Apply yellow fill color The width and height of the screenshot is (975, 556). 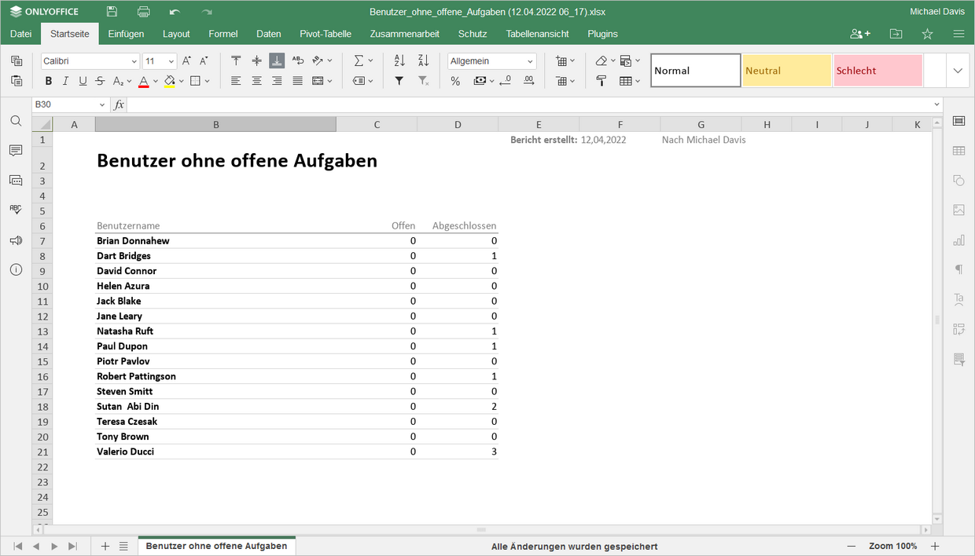(169, 81)
